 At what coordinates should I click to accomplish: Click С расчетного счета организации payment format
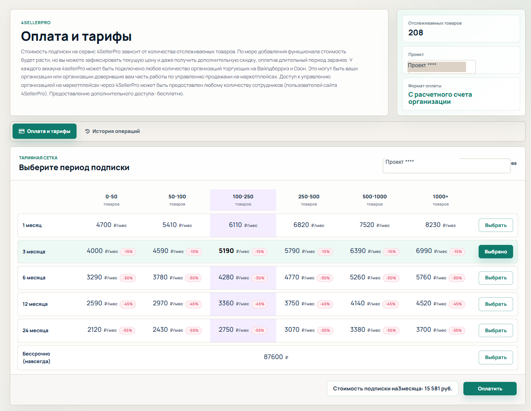(x=440, y=98)
